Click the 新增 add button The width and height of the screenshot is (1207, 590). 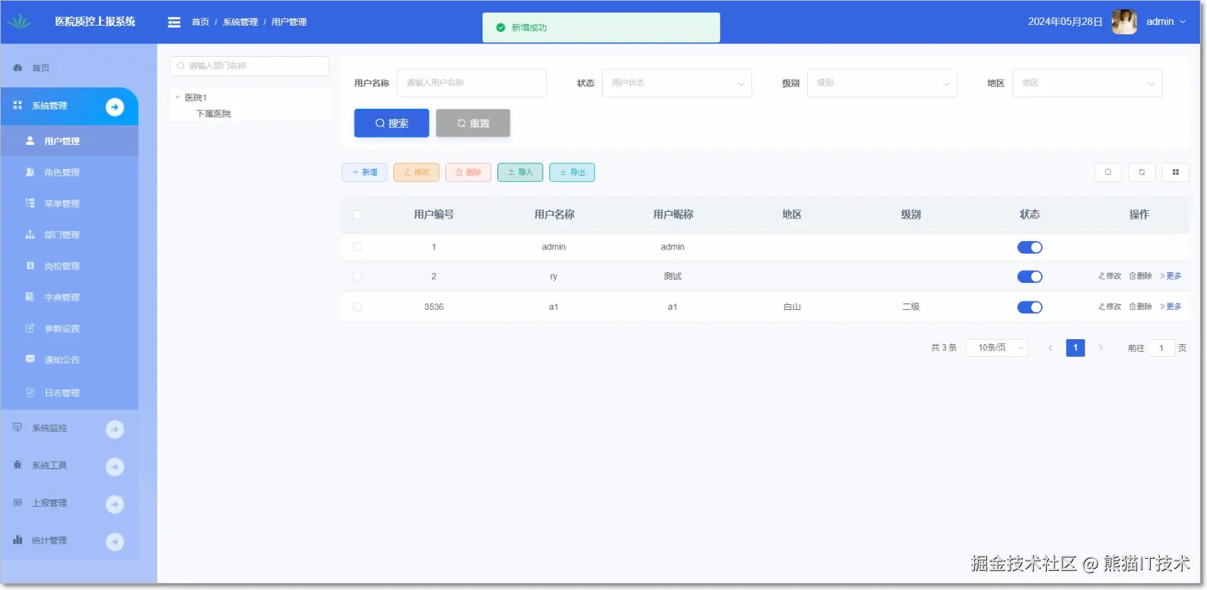pyautogui.click(x=364, y=172)
